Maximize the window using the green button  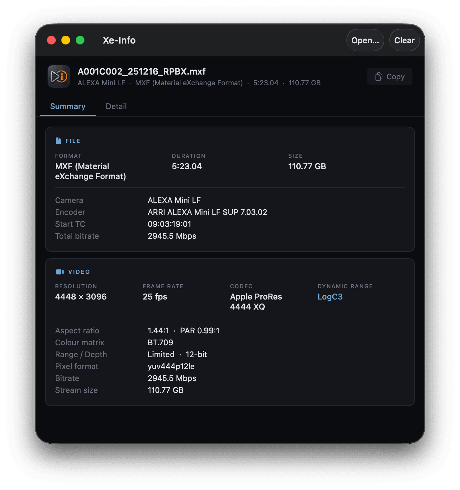click(80, 40)
